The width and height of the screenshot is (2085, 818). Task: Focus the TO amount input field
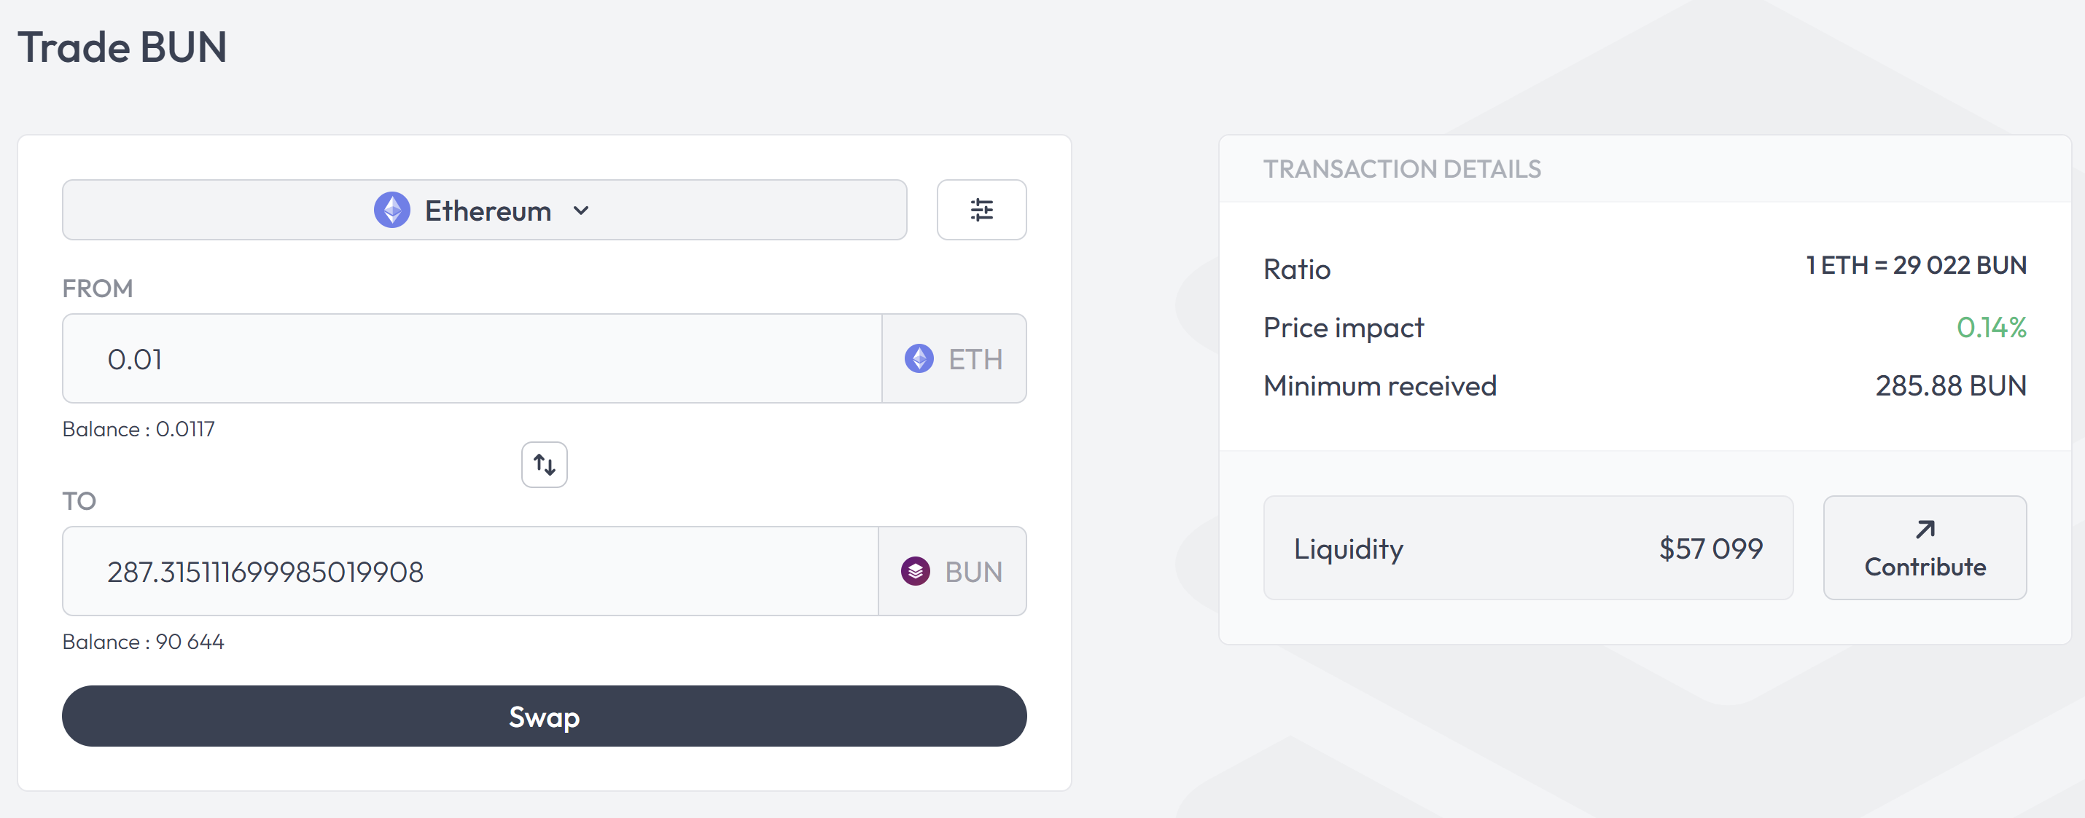click(469, 571)
